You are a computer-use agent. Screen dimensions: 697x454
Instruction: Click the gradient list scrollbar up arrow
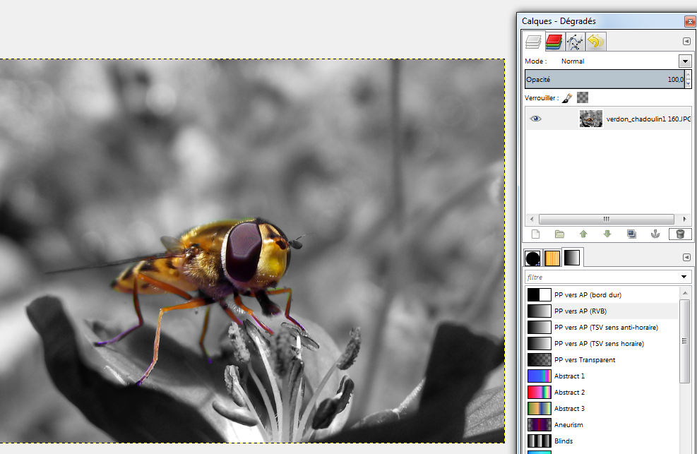(685, 293)
